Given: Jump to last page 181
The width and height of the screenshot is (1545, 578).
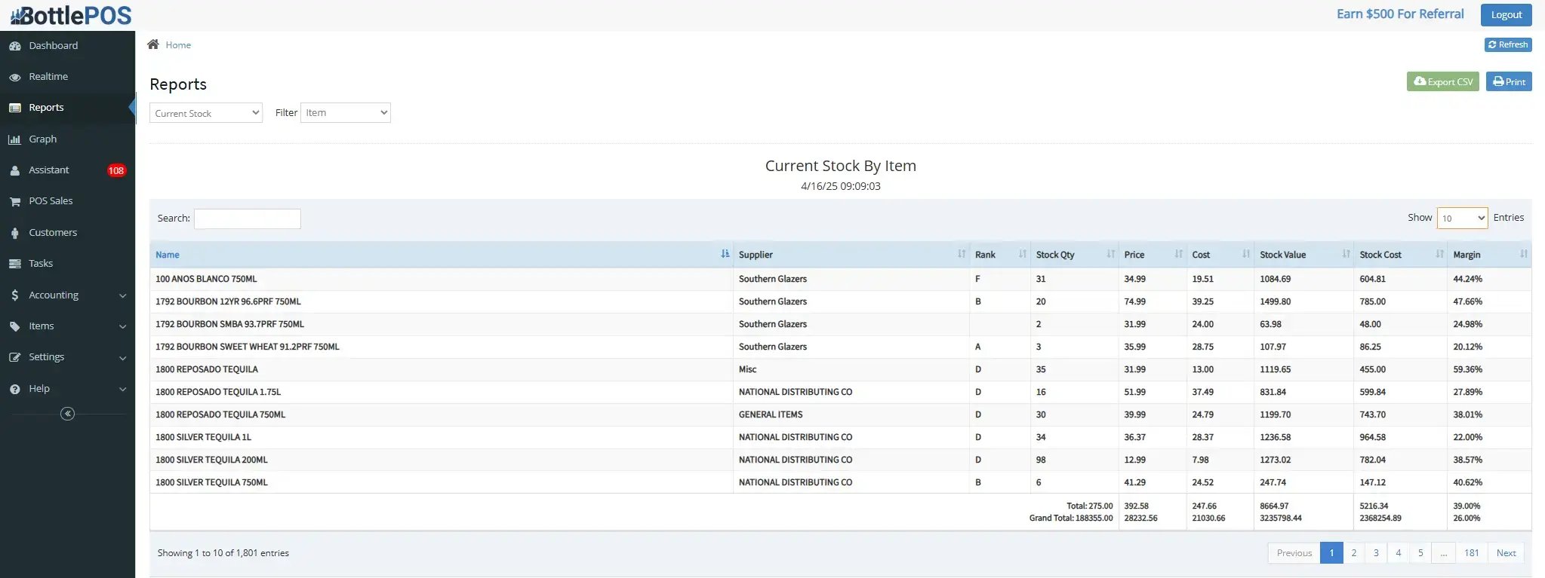Looking at the screenshot, I should [1472, 553].
